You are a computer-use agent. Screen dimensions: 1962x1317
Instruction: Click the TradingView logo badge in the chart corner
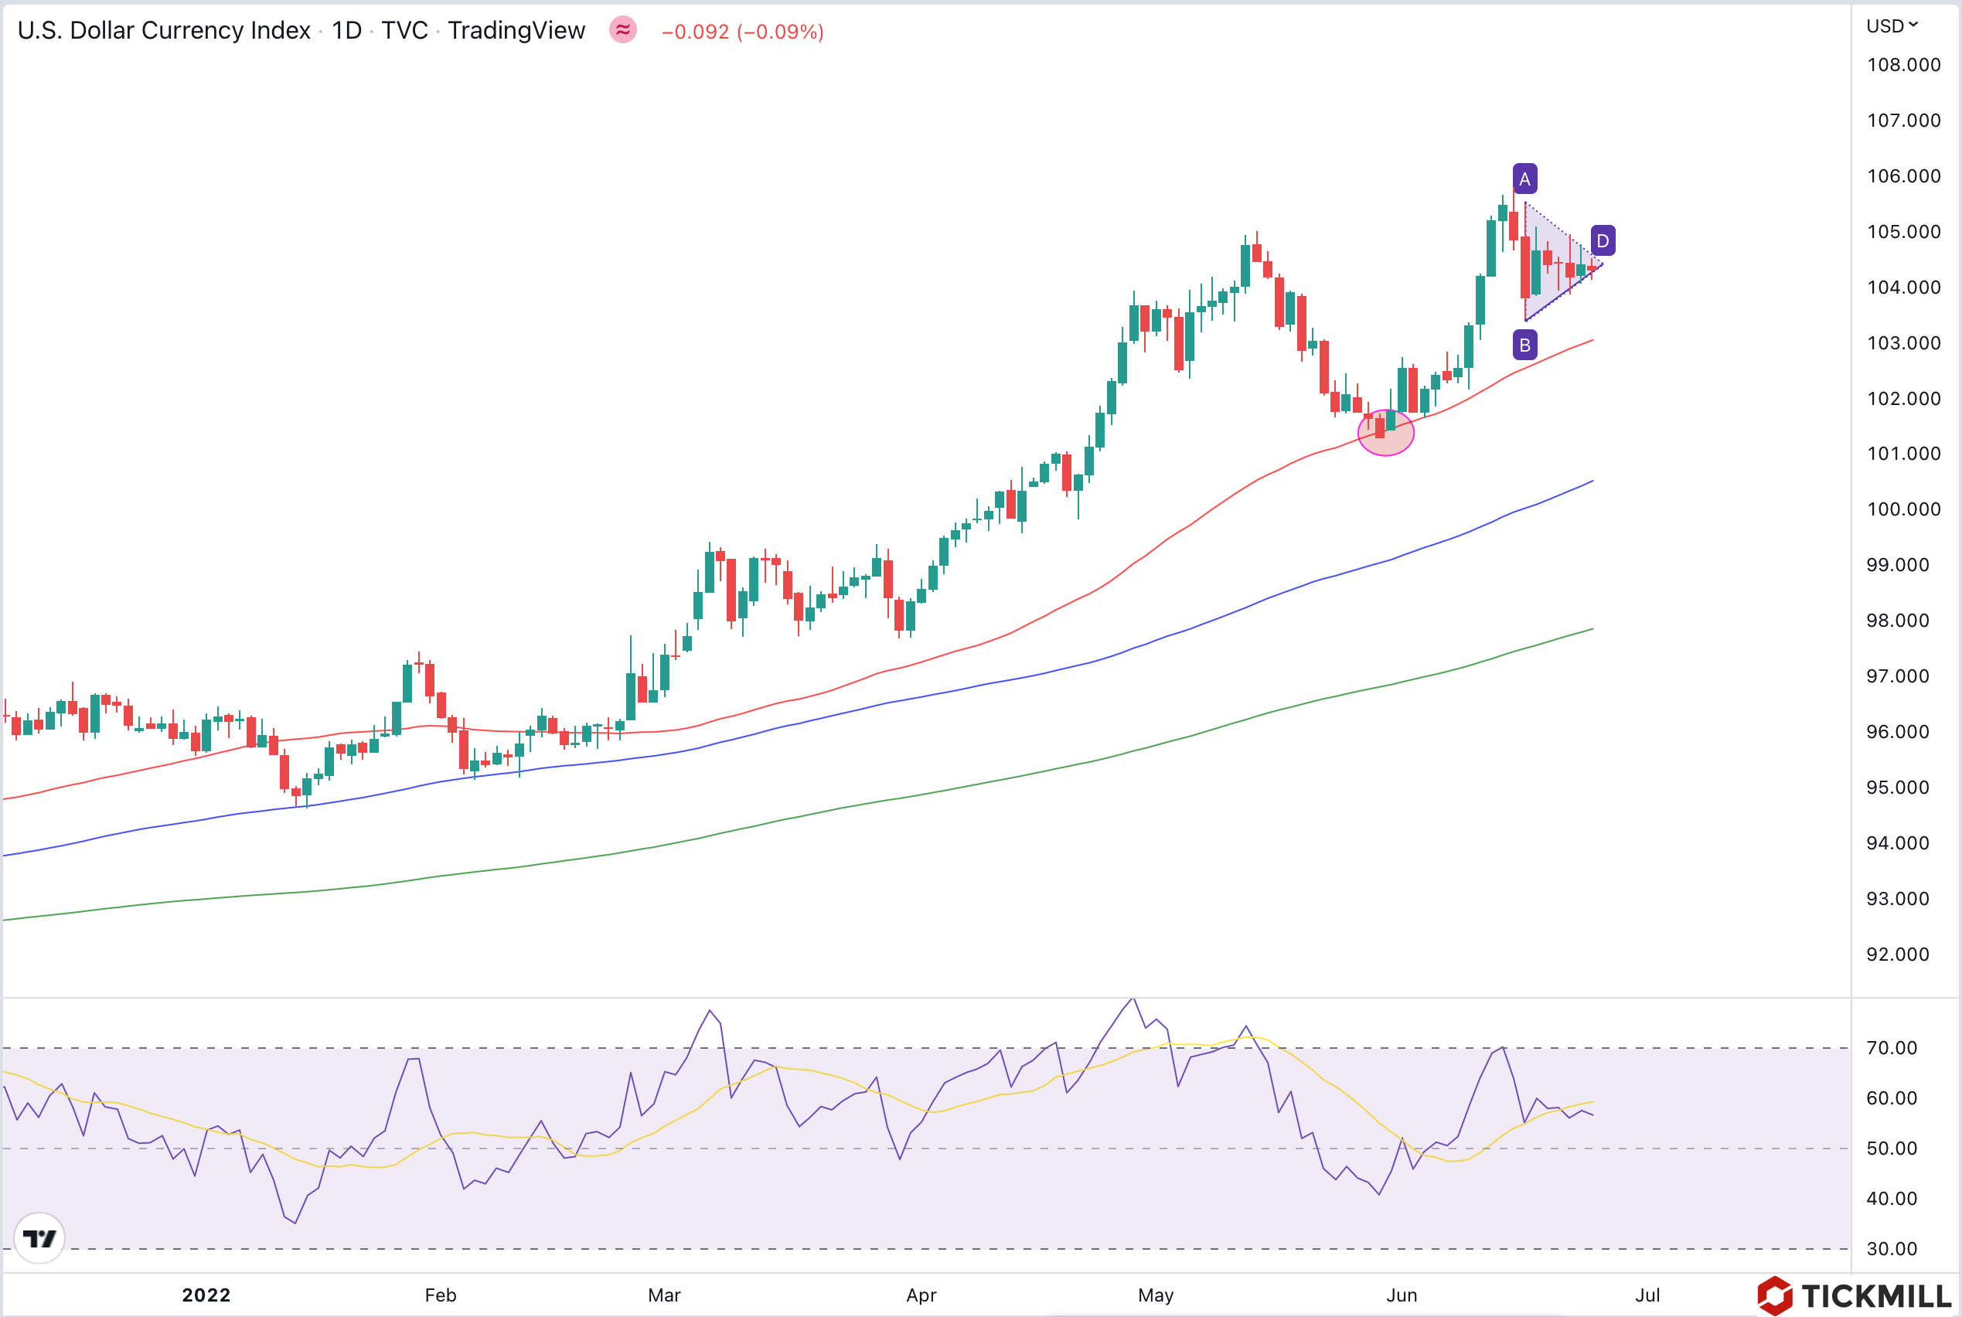pos(39,1237)
